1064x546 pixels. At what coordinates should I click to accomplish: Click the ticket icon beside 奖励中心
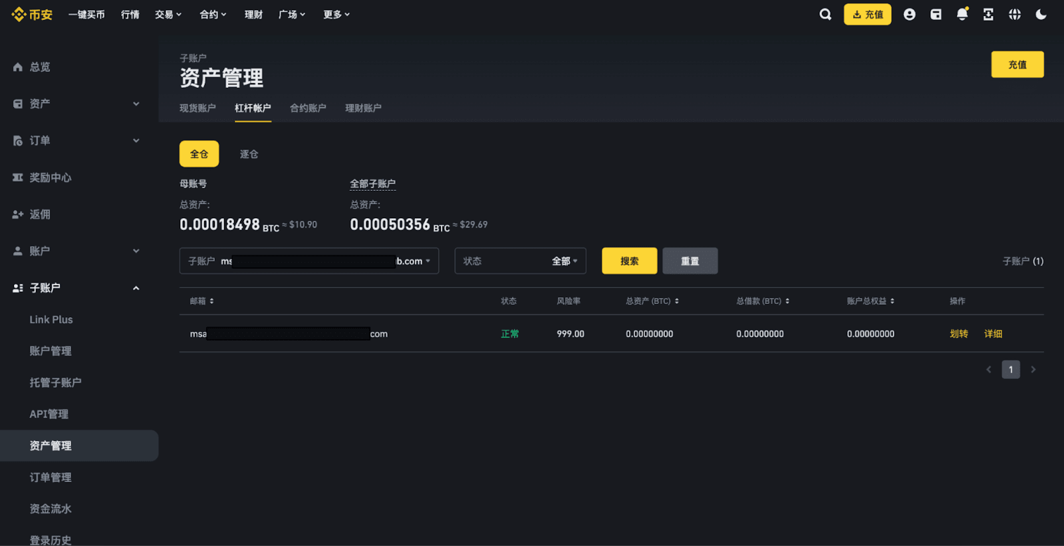18,178
